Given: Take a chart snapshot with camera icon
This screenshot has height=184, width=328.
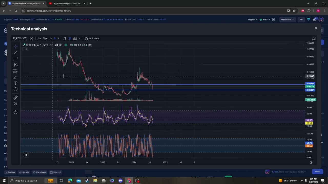Looking at the screenshot, I should click(x=313, y=38).
